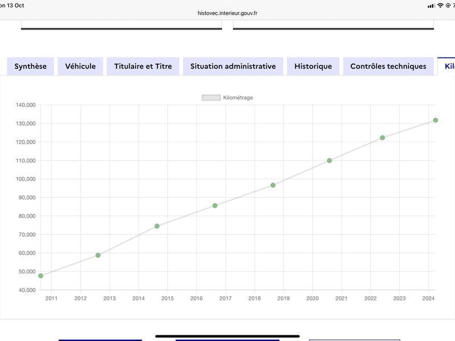The height and width of the screenshot is (341, 455).
Task: Select the Titulaire et Titre tab
Action: coord(143,66)
